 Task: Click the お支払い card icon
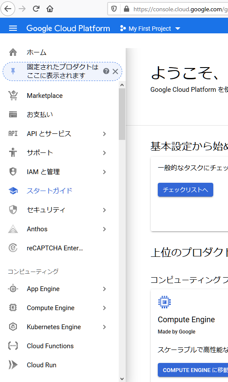13,114
